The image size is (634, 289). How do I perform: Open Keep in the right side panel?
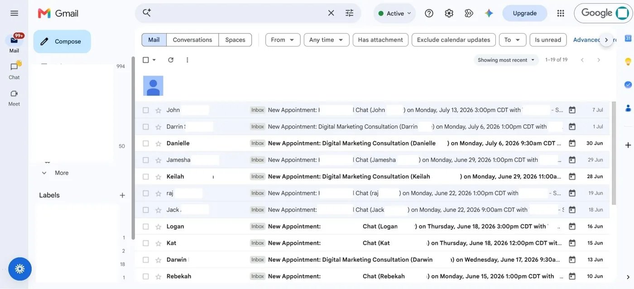[x=628, y=62]
